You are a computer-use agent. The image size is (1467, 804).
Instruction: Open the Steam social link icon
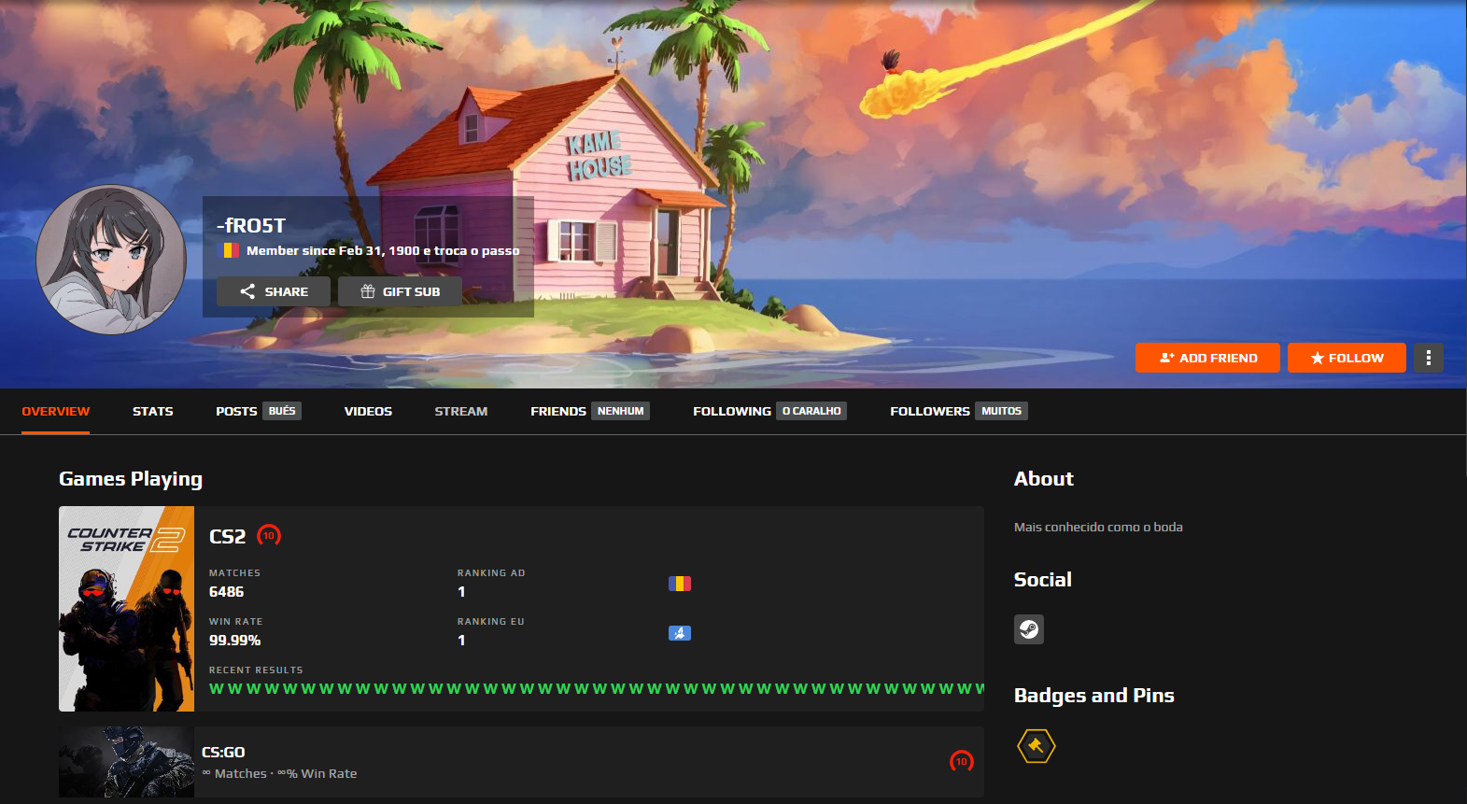coord(1029,629)
